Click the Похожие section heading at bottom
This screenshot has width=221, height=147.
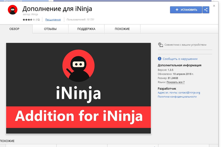click(x=7, y=141)
